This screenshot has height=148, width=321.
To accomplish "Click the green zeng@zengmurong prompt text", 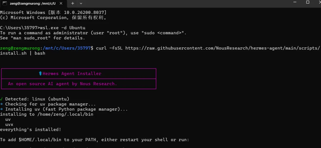I will [x=20, y=48].
